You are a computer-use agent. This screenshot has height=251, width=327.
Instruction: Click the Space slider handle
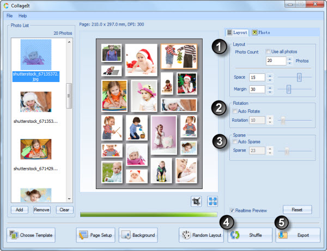[299, 77]
